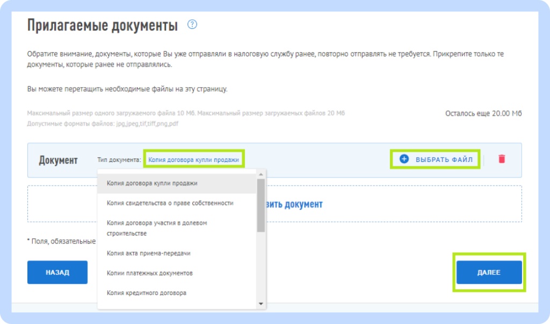Viewport: 550px width, 324px height.
Task: Click the remaining size indicator 'Осталось еще 20.00 Мб'
Action: [484, 113]
